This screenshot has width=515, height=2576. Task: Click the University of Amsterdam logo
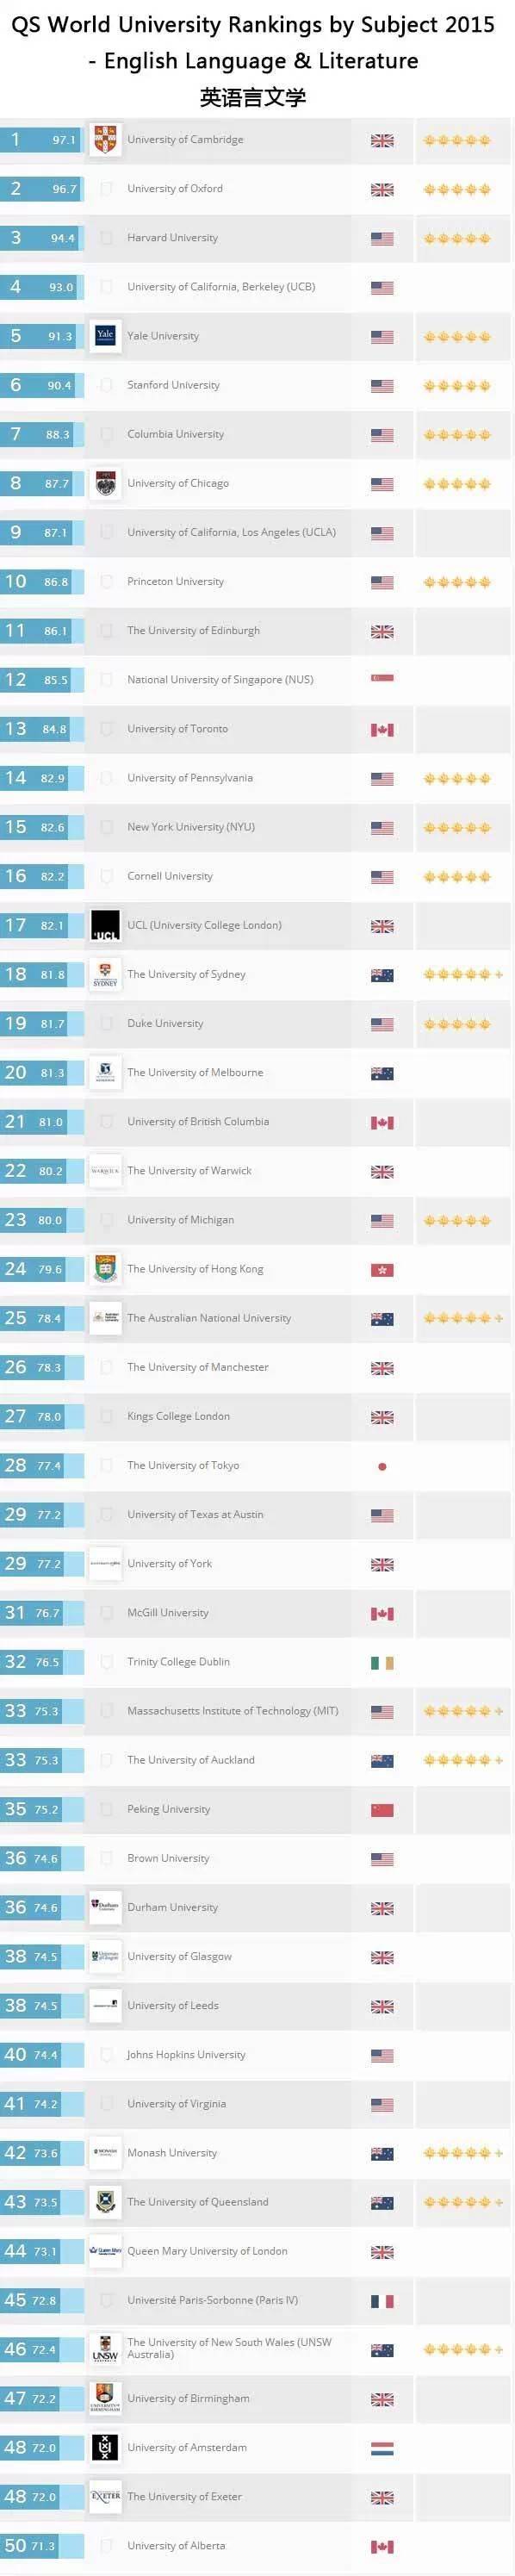click(105, 2447)
